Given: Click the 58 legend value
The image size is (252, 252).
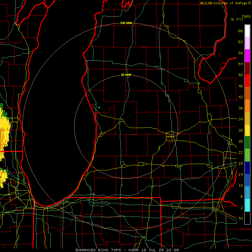Looking at the screenshot, I should coord(241,53).
